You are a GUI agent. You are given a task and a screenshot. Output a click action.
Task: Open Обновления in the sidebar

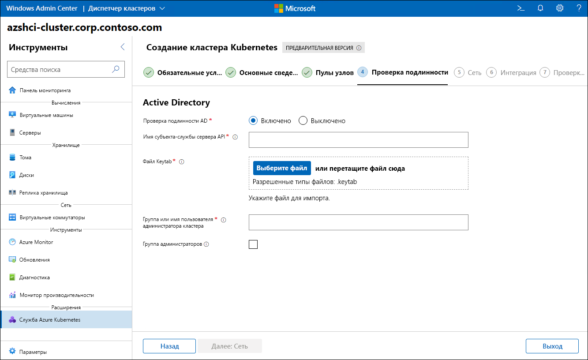point(66,260)
